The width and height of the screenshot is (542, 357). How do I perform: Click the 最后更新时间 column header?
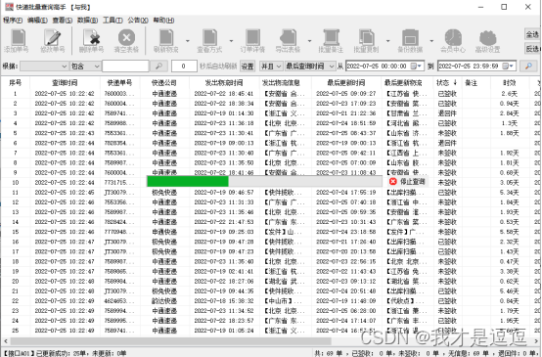click(x=346, y=82)
